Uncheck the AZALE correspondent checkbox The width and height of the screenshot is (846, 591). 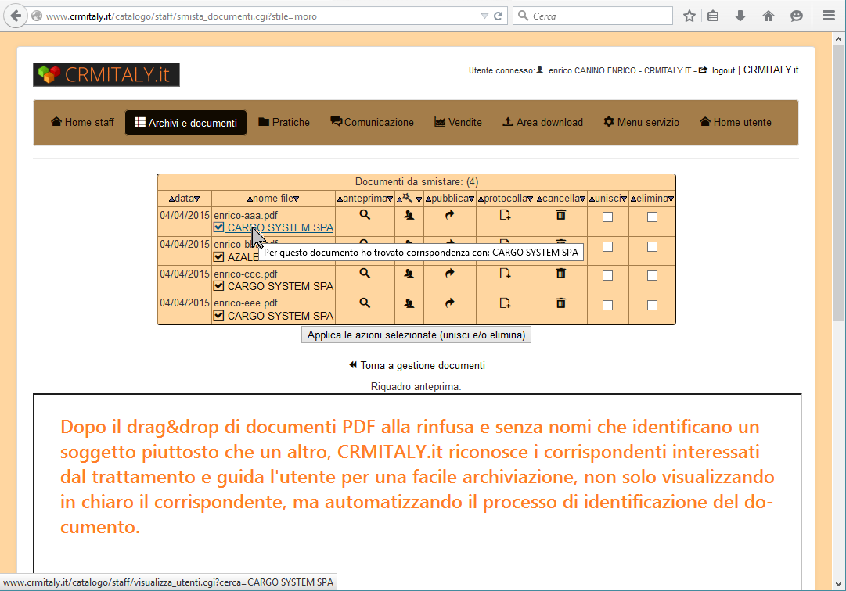coord(218,257)
